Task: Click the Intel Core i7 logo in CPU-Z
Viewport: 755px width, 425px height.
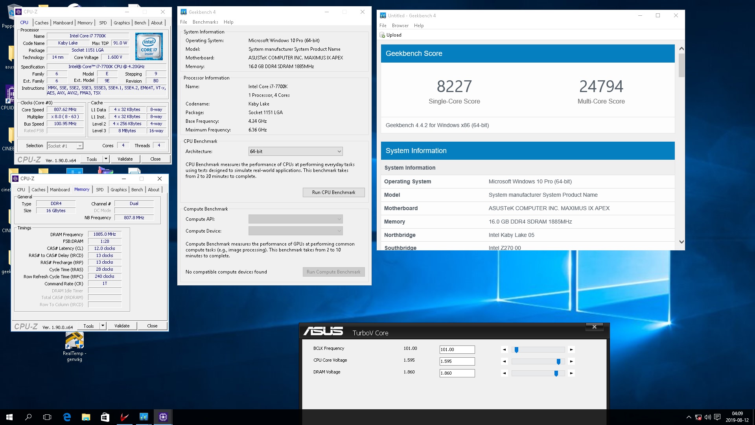Action: pyautogui.click(x=149, y=46)
